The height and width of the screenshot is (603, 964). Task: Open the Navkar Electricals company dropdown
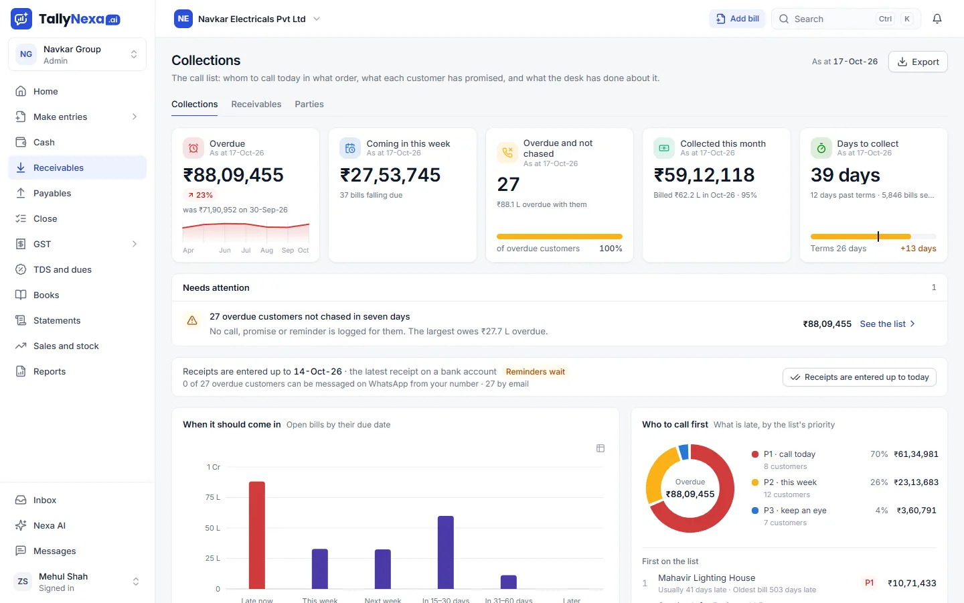[x=248, y=19]
